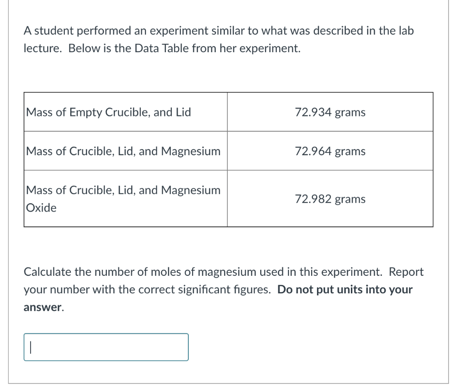The image size is (474, 389).
Task: Click the bold word 'answer.'
Action: pos(44,307)
